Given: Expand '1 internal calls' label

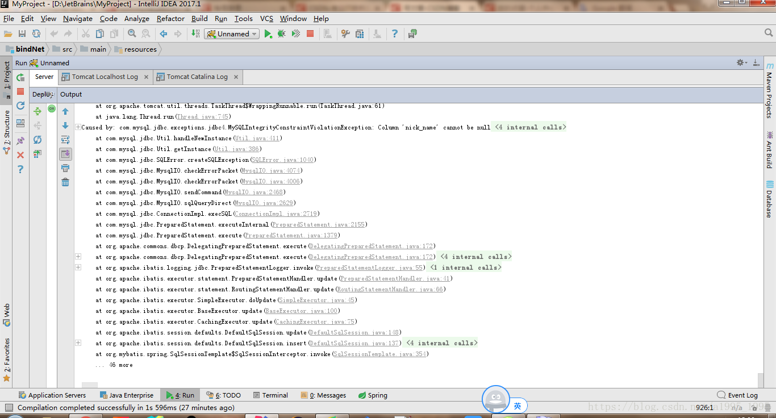Looking at the screenshot, I should point(465,267).
